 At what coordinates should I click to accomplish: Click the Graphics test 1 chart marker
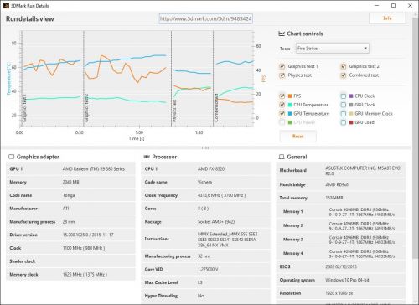24,108
